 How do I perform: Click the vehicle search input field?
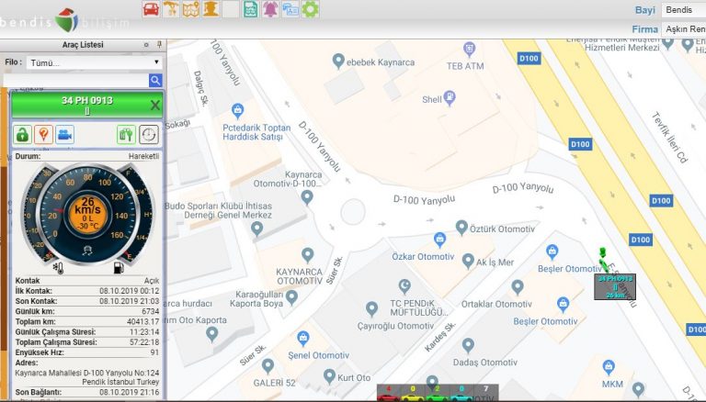coord(76,81)
